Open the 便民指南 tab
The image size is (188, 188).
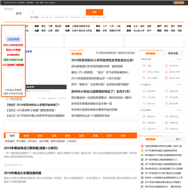click(150, 139)
